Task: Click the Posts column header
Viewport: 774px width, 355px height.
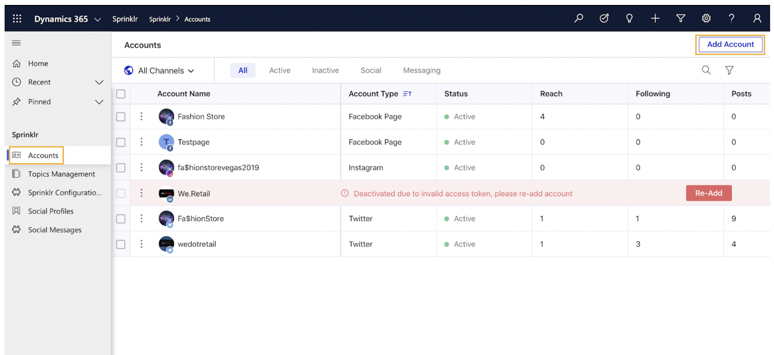Action: coord(741,94)
